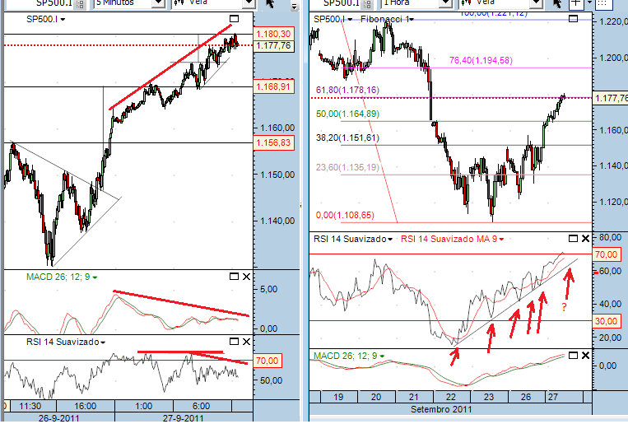
Task: Click the 27-9-2011 date axis label
Action: coord(184,418)
